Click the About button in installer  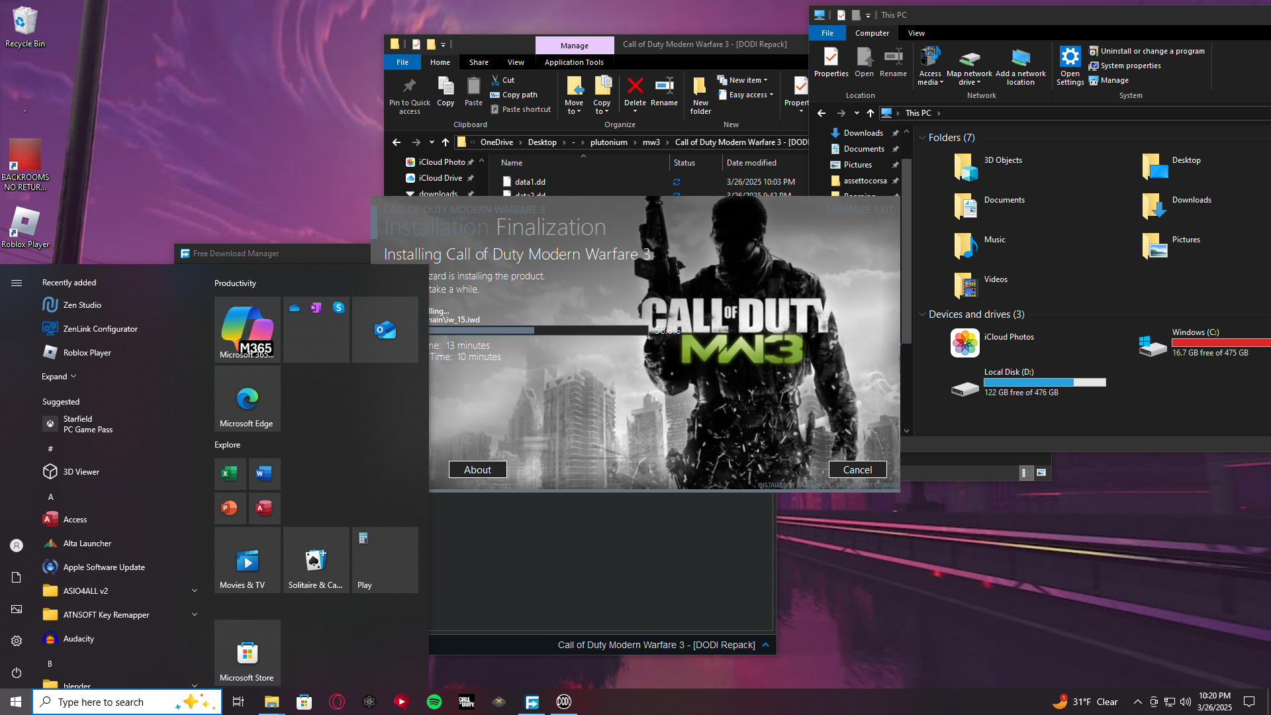(x=477, y=469)
